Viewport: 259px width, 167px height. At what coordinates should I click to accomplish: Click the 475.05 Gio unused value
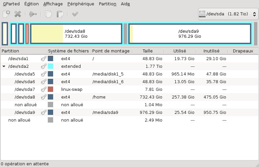coord(215,97)
